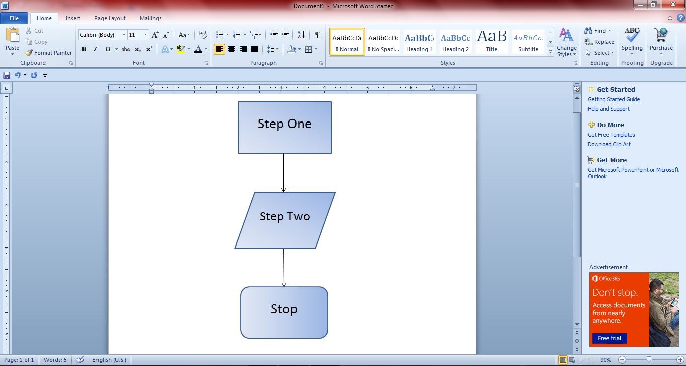Click the Step Two parallelogram shape
This screenshot has width=686, height=366.
(x=284, y=220)
